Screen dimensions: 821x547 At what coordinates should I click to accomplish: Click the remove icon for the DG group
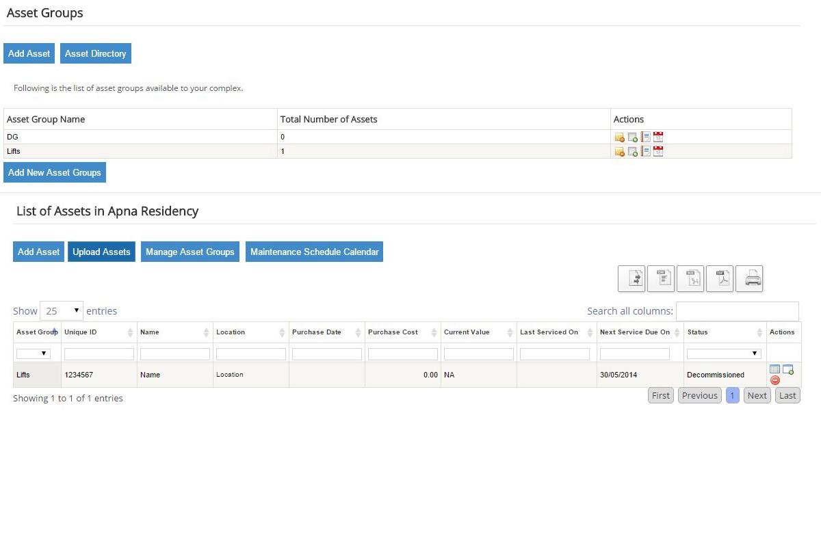coord(620,137)
